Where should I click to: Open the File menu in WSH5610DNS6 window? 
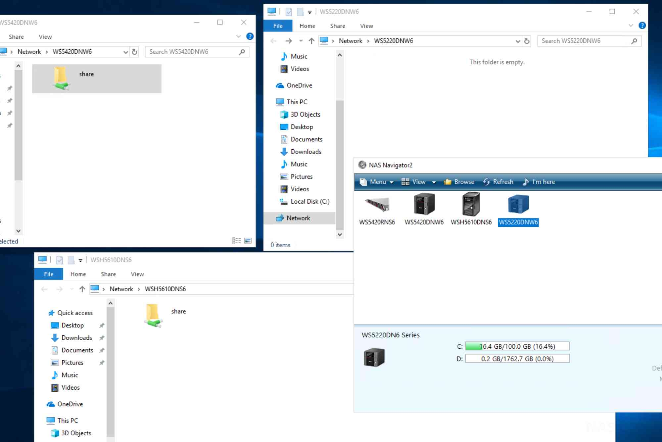pyautogui.click(x=48, y=274)
